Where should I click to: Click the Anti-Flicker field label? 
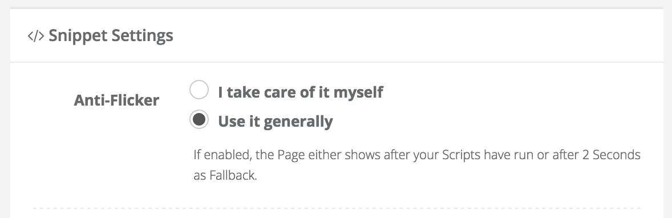116,100
